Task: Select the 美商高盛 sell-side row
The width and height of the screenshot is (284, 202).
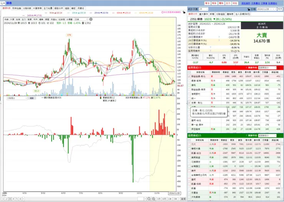Action: point(234,157)
